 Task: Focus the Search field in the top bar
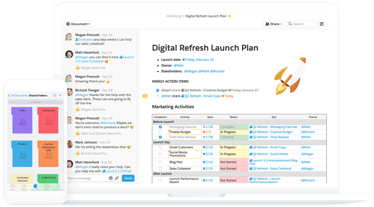point(301,24)
